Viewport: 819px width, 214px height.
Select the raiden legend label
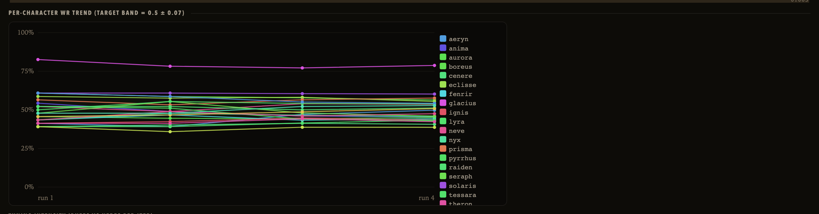pos(460,167)
